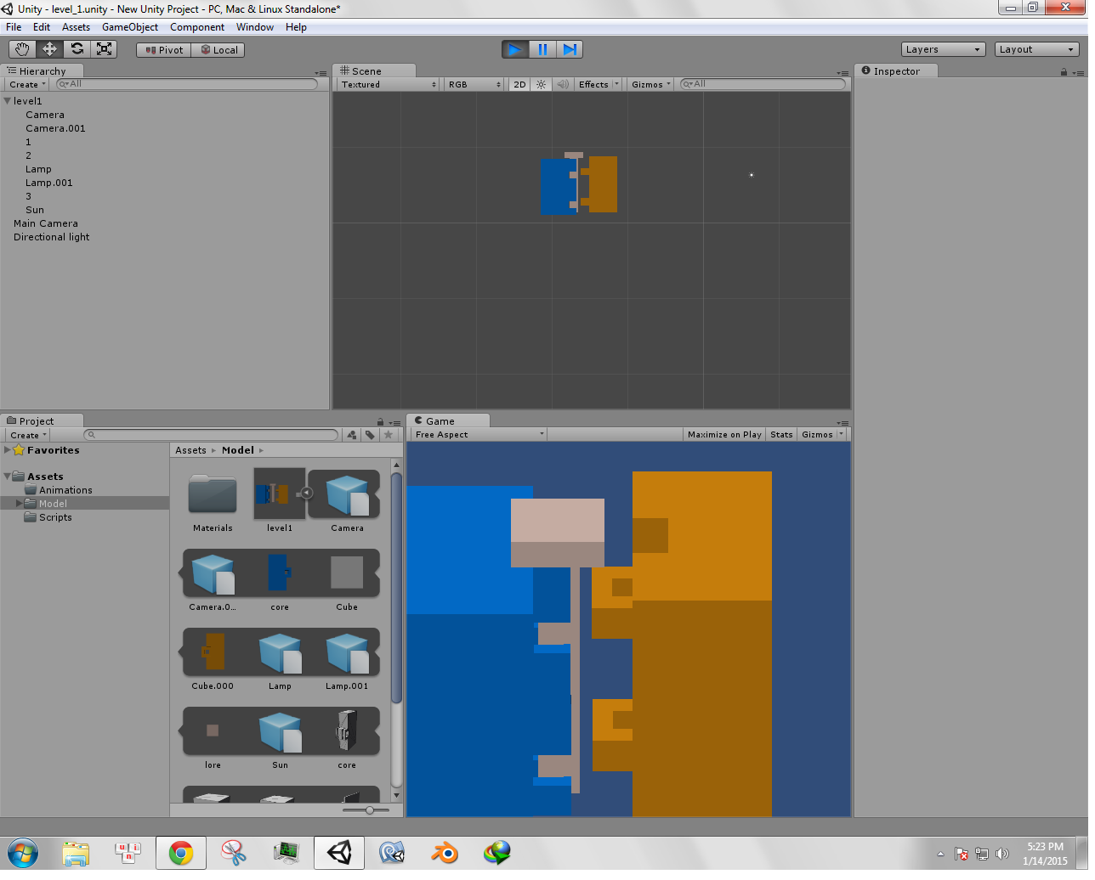This screenshot has height=880, width=1095.
Task: Toggle scene lighting sun icon
Action: click(x=541, y=84)
